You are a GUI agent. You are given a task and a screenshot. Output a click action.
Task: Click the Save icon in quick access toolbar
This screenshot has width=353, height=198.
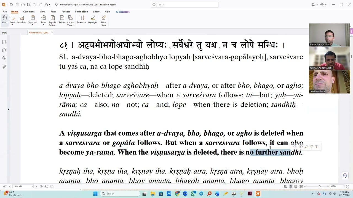17,5
